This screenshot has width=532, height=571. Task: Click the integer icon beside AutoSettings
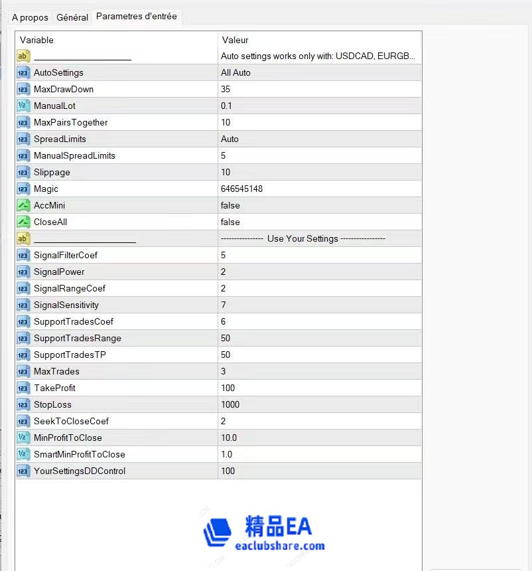pyautogui.click(x=23, y=72)
